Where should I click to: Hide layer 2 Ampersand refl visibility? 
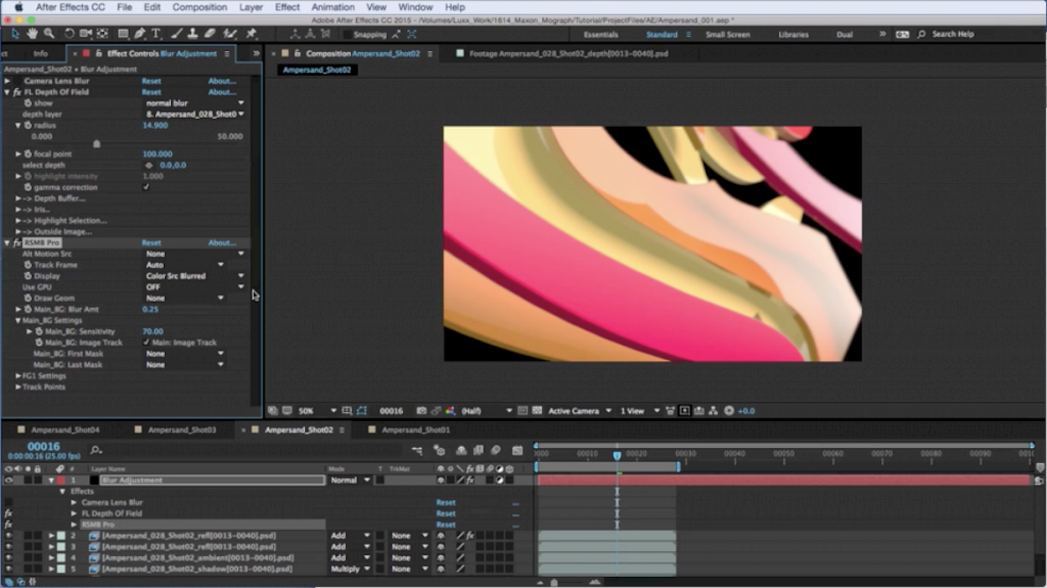tap(8, 536)
